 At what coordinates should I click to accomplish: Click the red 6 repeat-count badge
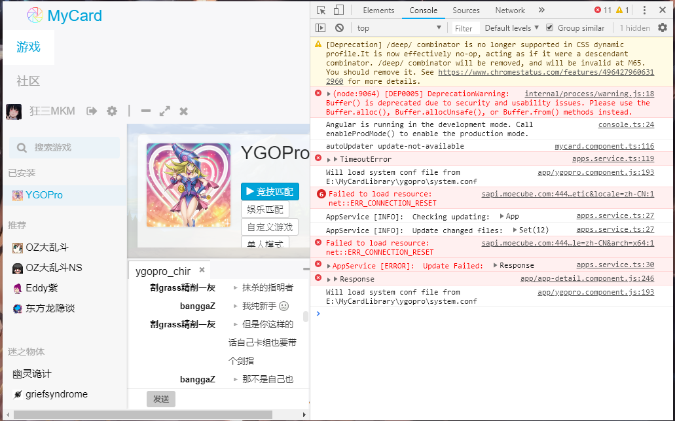pos(321,194)
